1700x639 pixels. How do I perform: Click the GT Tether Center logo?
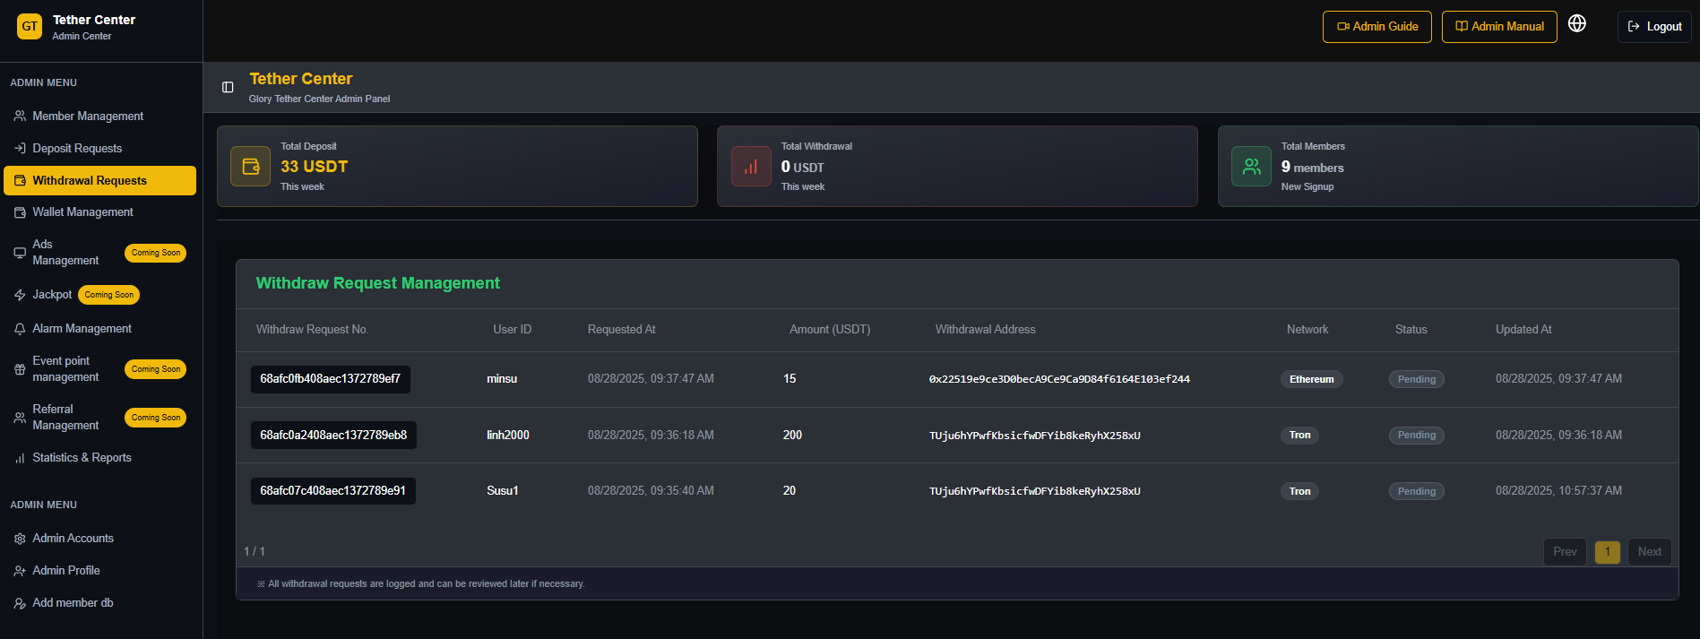tap(30, 26)
